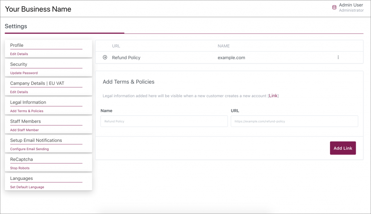Click the database icon beside Admin User
371x214 pixels.
334,8
